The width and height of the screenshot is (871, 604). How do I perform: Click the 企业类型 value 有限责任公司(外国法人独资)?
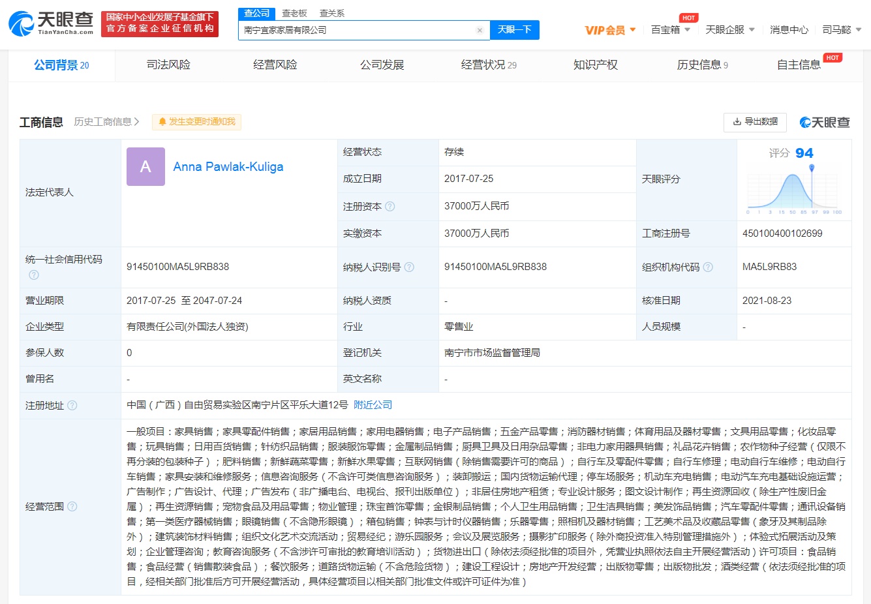click(187, 327)
